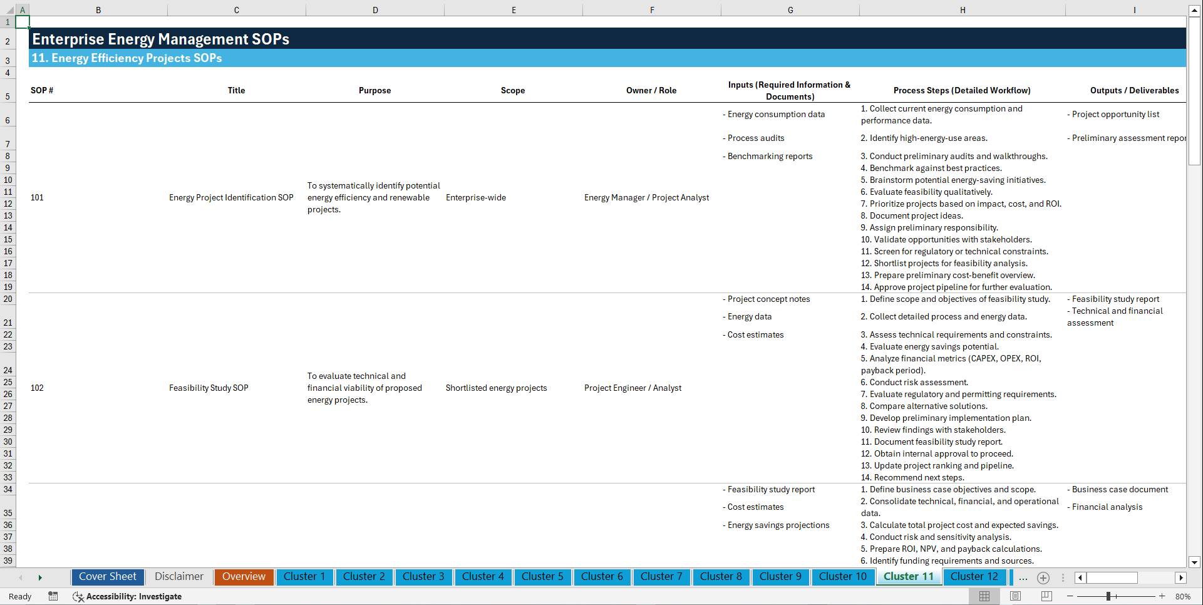Click the vertical scrollbar down arrow
1203x605 pixels.
coord(1195,562)
